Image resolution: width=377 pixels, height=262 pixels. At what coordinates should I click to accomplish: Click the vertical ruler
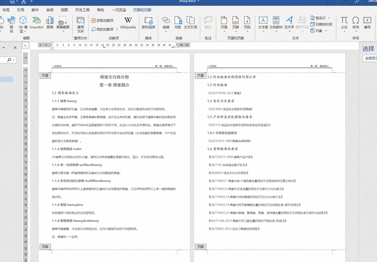coord(25,156)
